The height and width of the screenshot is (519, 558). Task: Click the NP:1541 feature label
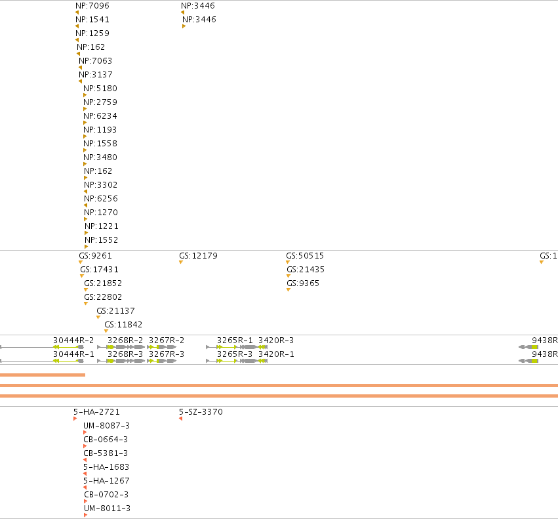coord(92,20)
